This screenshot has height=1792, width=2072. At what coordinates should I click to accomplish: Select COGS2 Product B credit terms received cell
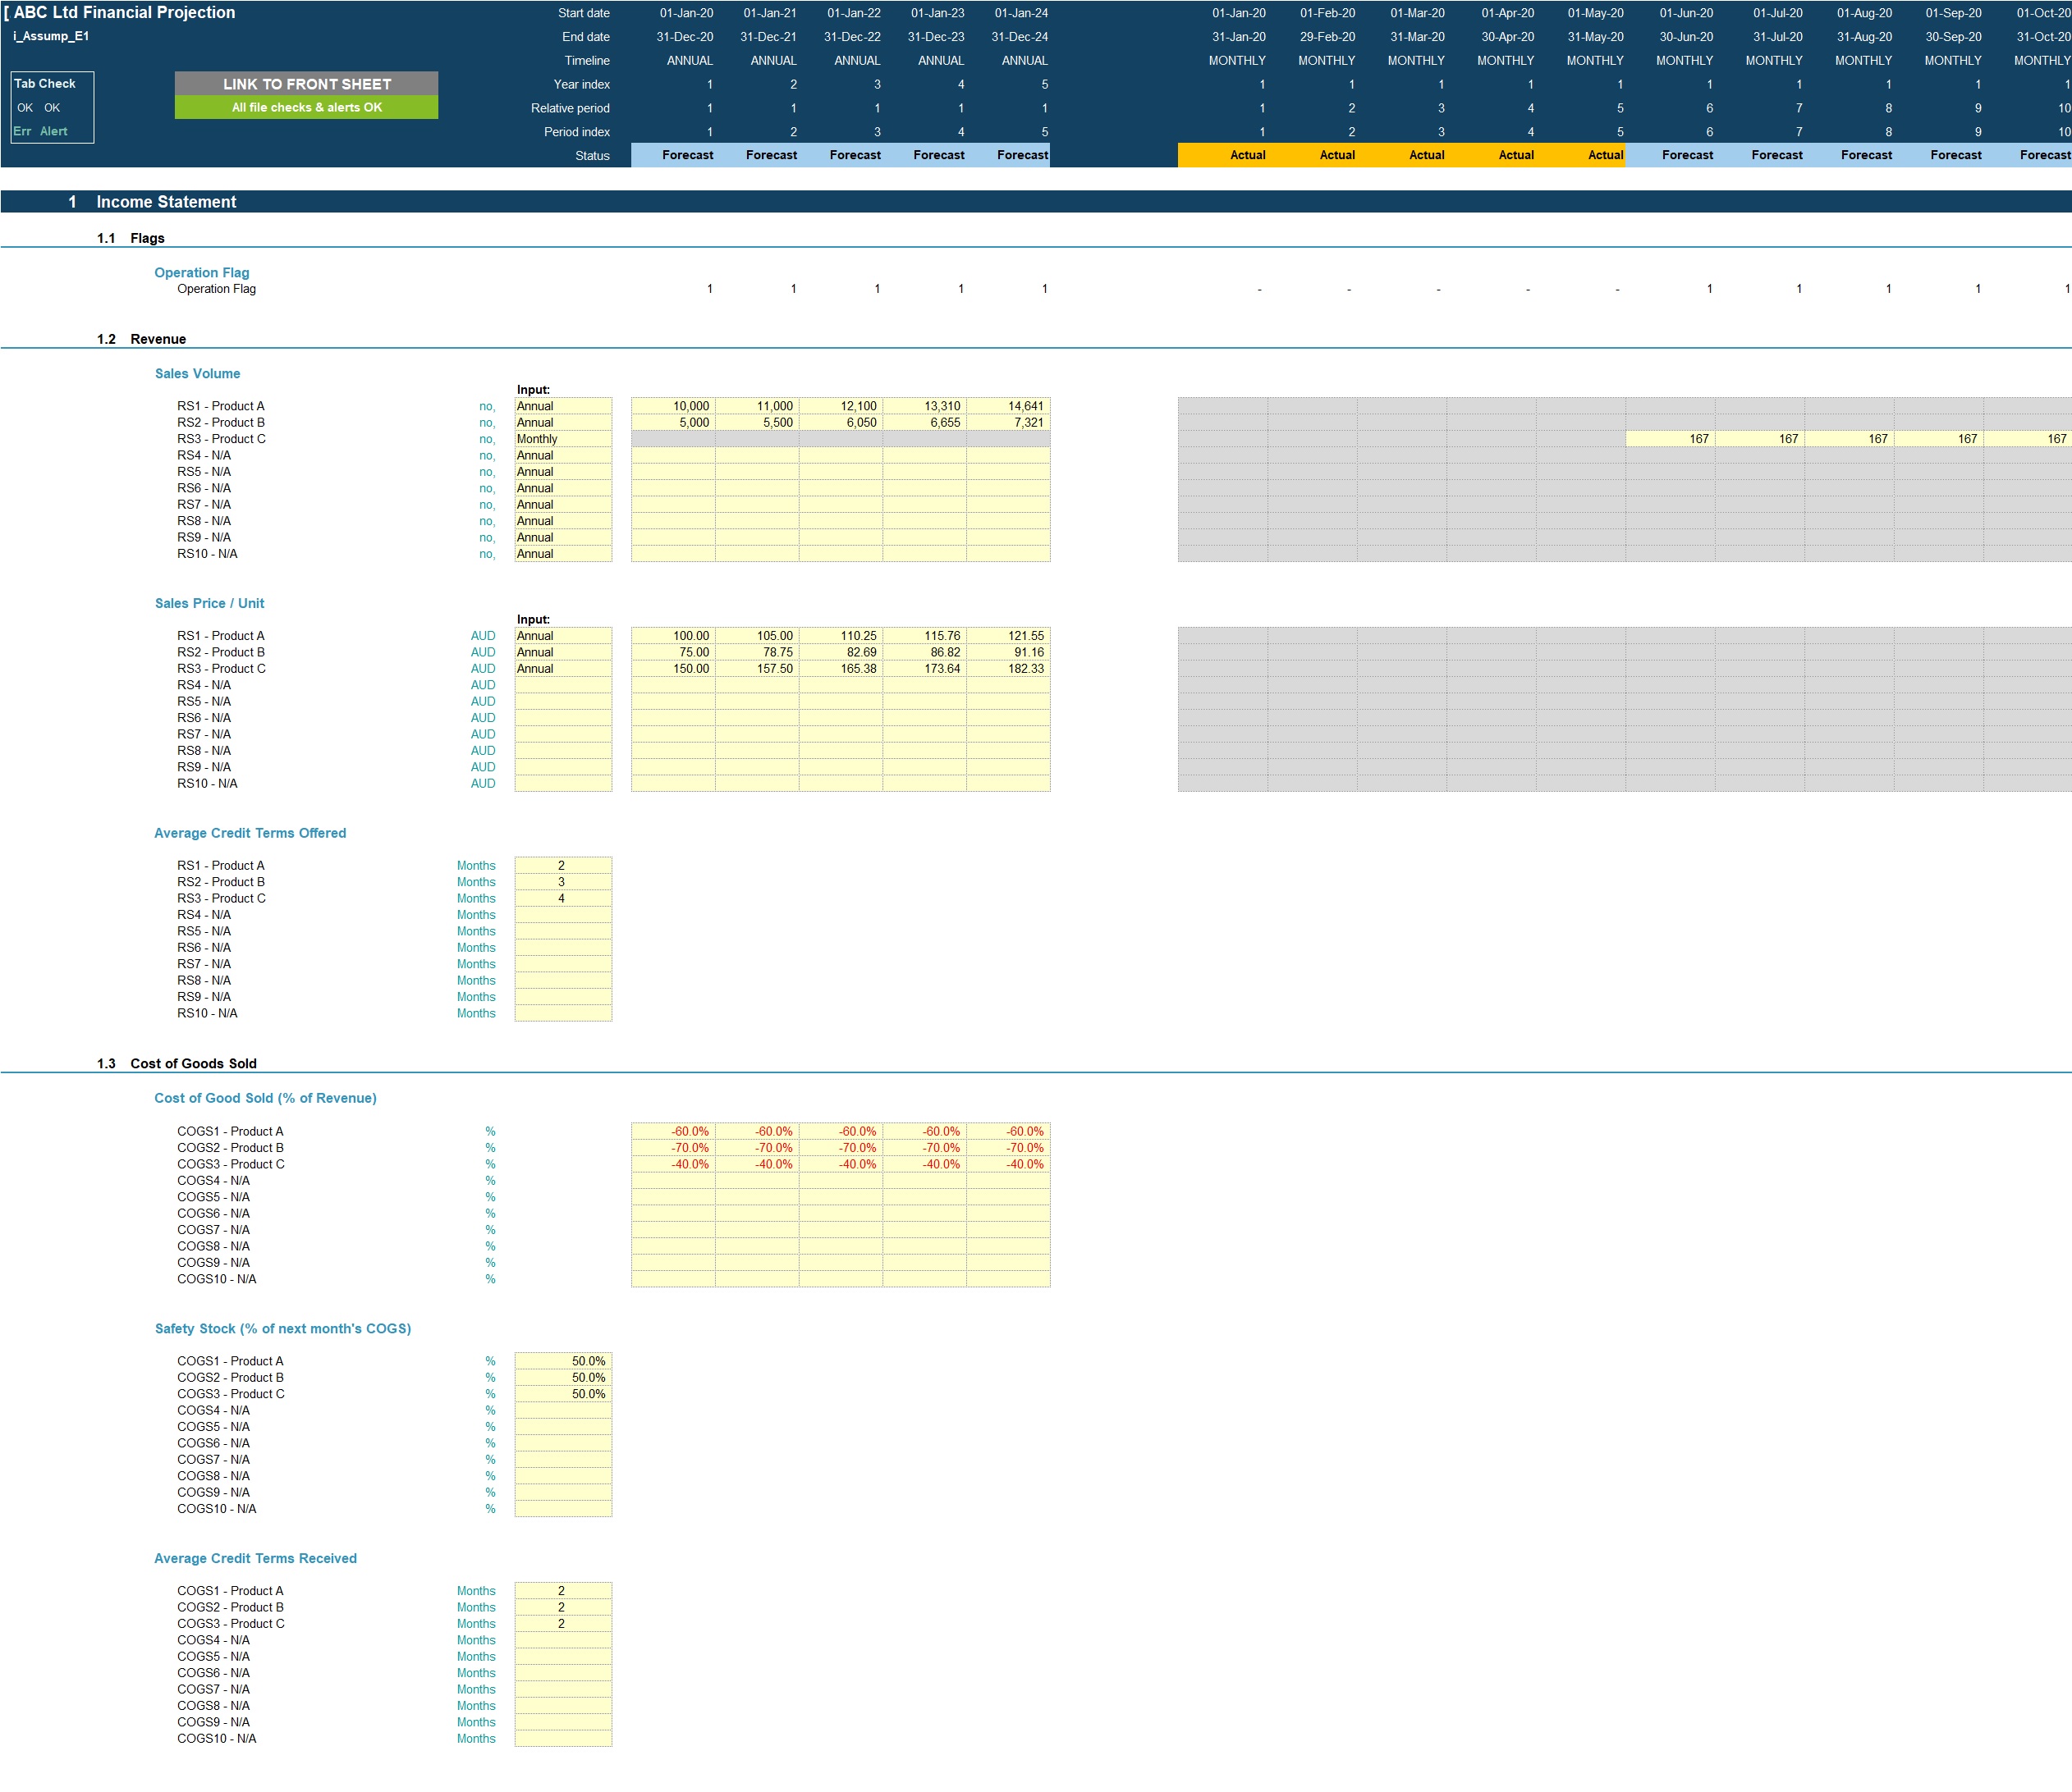click(563, 1607)
